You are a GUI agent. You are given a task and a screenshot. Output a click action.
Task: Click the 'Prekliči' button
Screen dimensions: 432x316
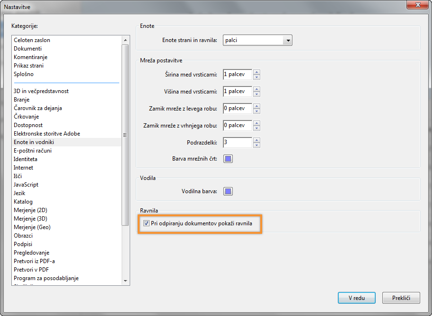point(401,298)
